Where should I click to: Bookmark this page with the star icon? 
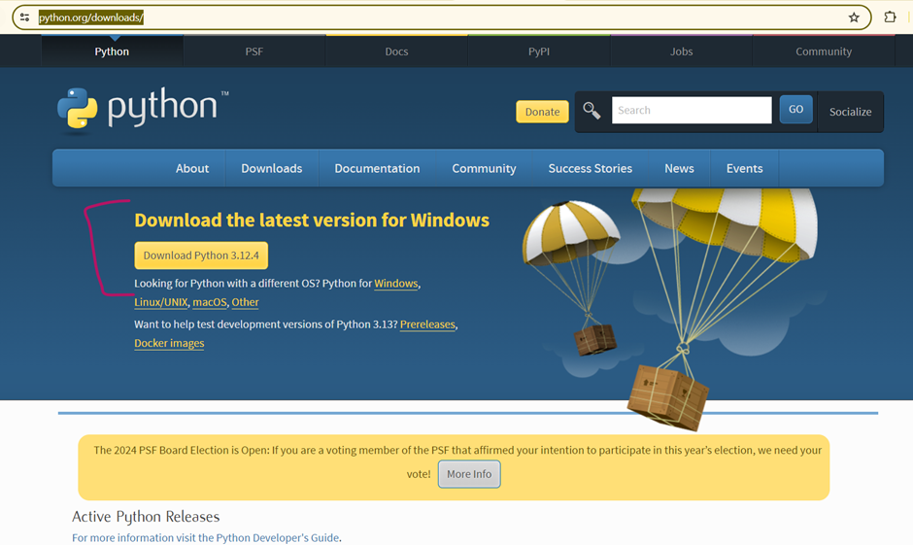(x=854, y=17)
